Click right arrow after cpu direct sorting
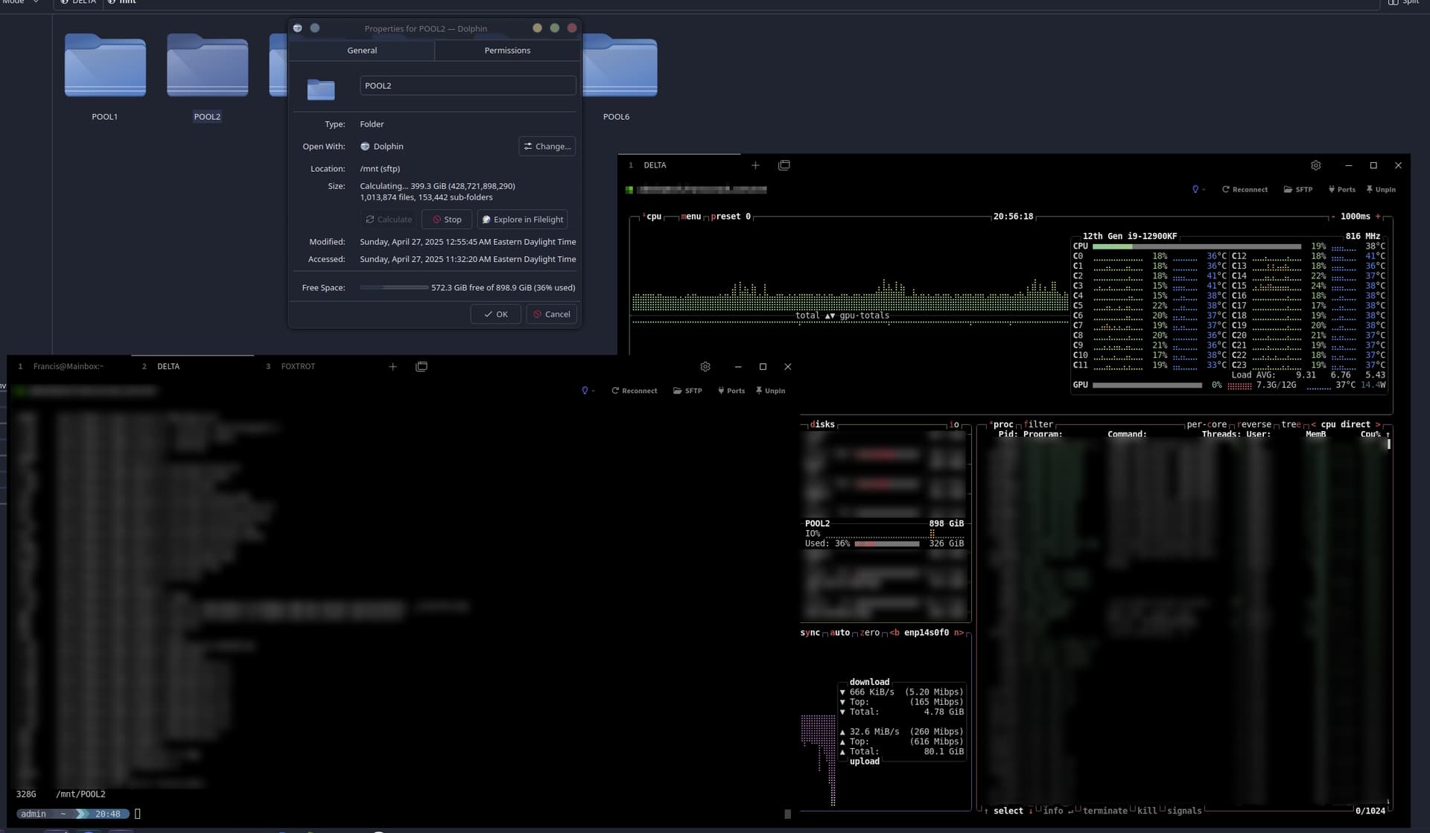Viewport: 1430px width, 833px height. pos(1378,424)
